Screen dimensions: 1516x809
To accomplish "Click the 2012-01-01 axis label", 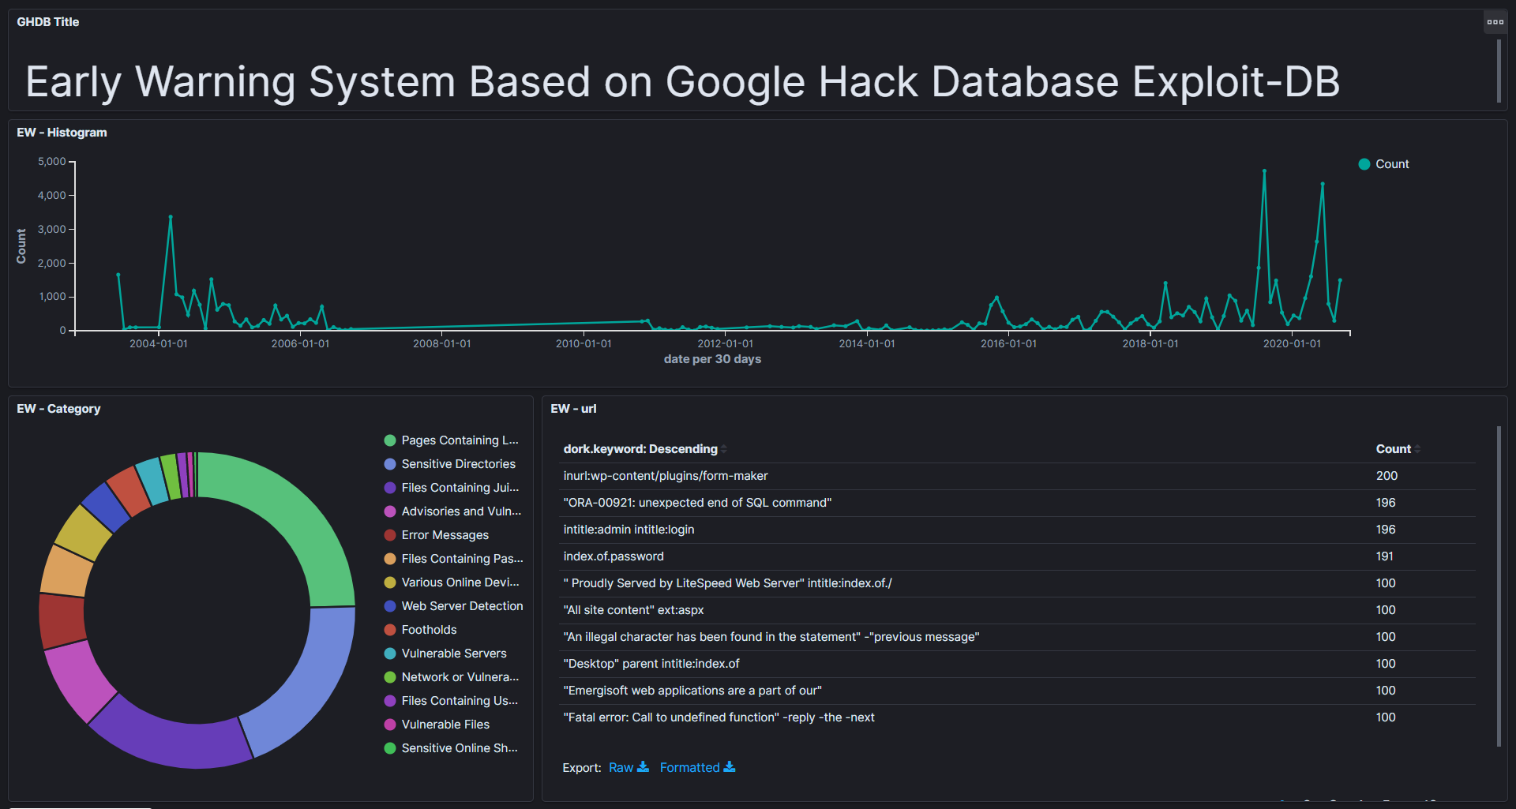I will (x=725, y=343).
